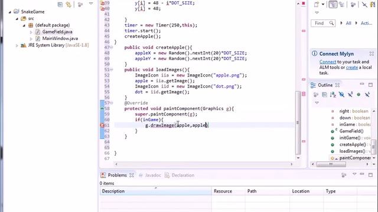Collapse all in Outline toolbar
The height and width of the screenshot is (212, 378).
point(324,95)
